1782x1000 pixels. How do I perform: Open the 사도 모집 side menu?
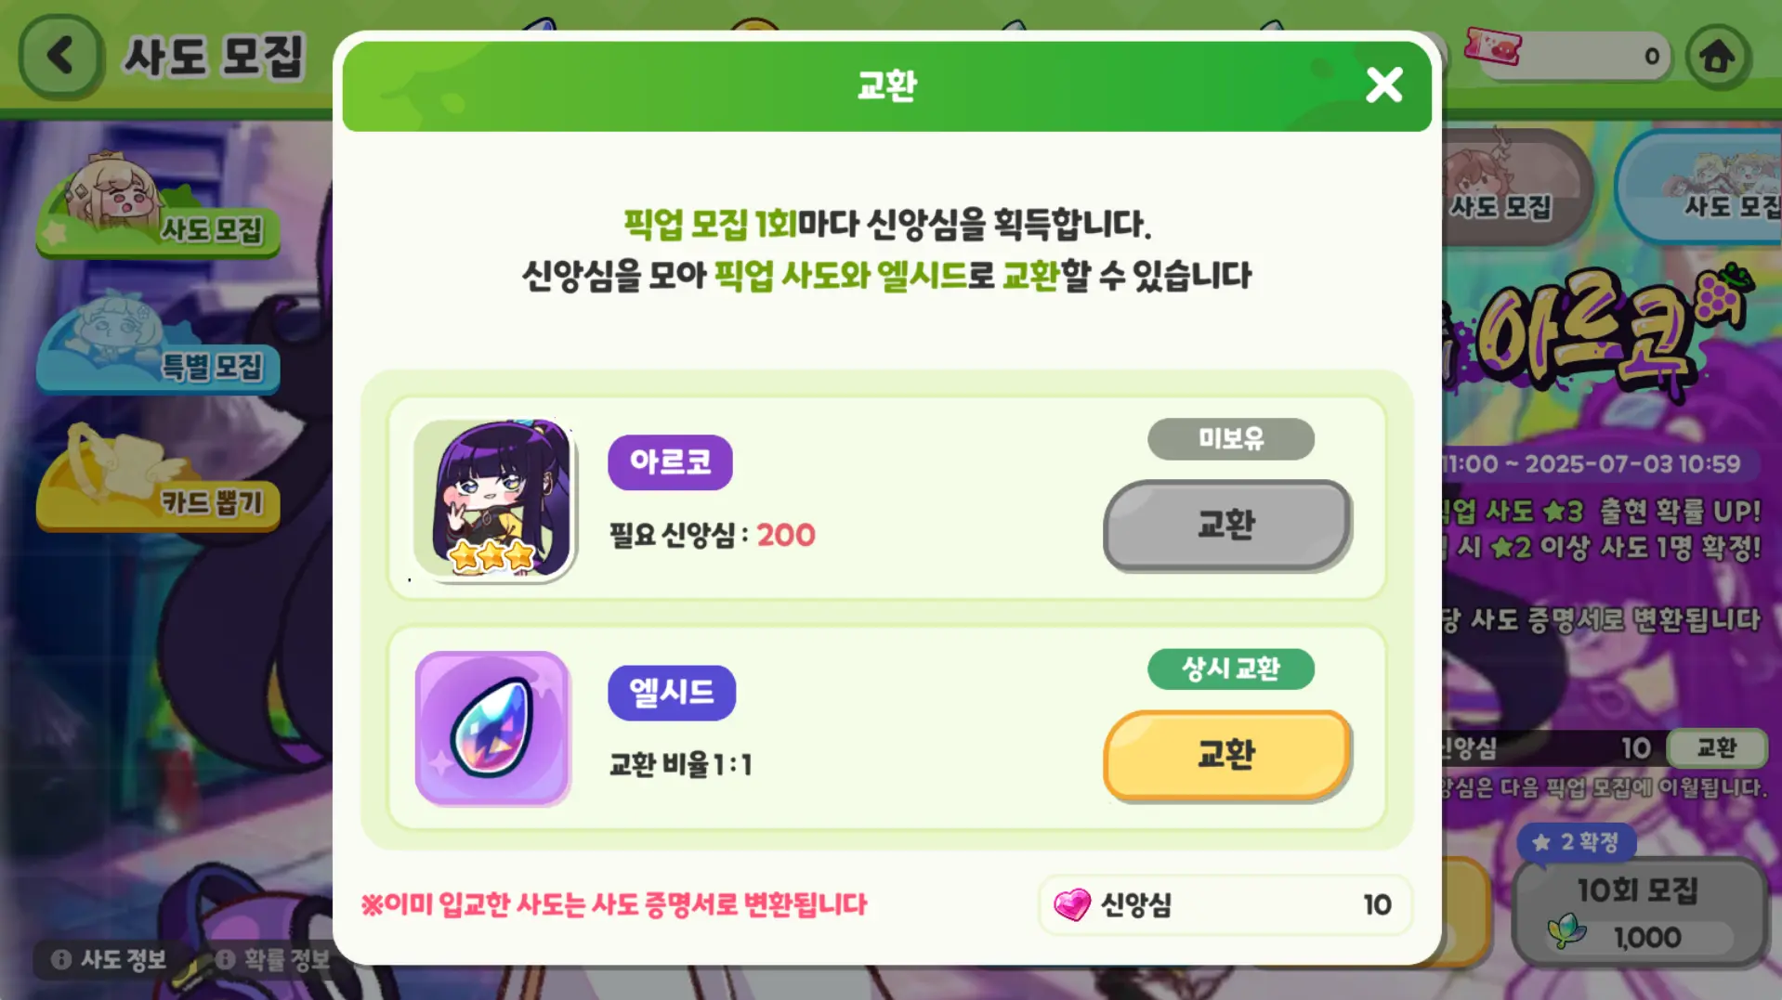coord(158,206)
